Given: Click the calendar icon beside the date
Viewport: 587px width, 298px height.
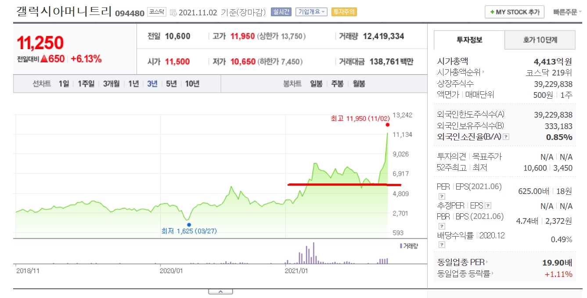Looking at the screenshot, I should point(173,12).
